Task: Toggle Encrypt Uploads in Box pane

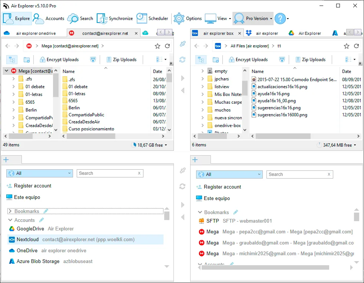Action: coord(248,60)
